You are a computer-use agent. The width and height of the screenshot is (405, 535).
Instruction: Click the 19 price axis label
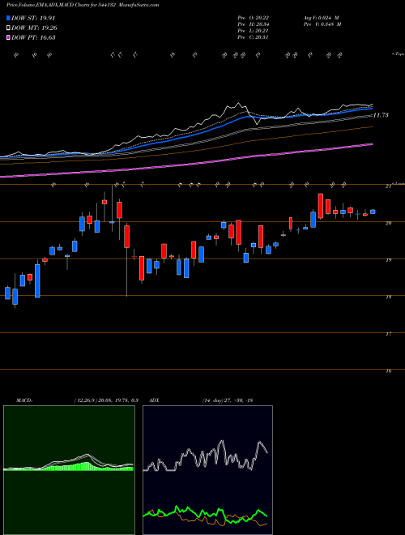click(x=388, y=260)
